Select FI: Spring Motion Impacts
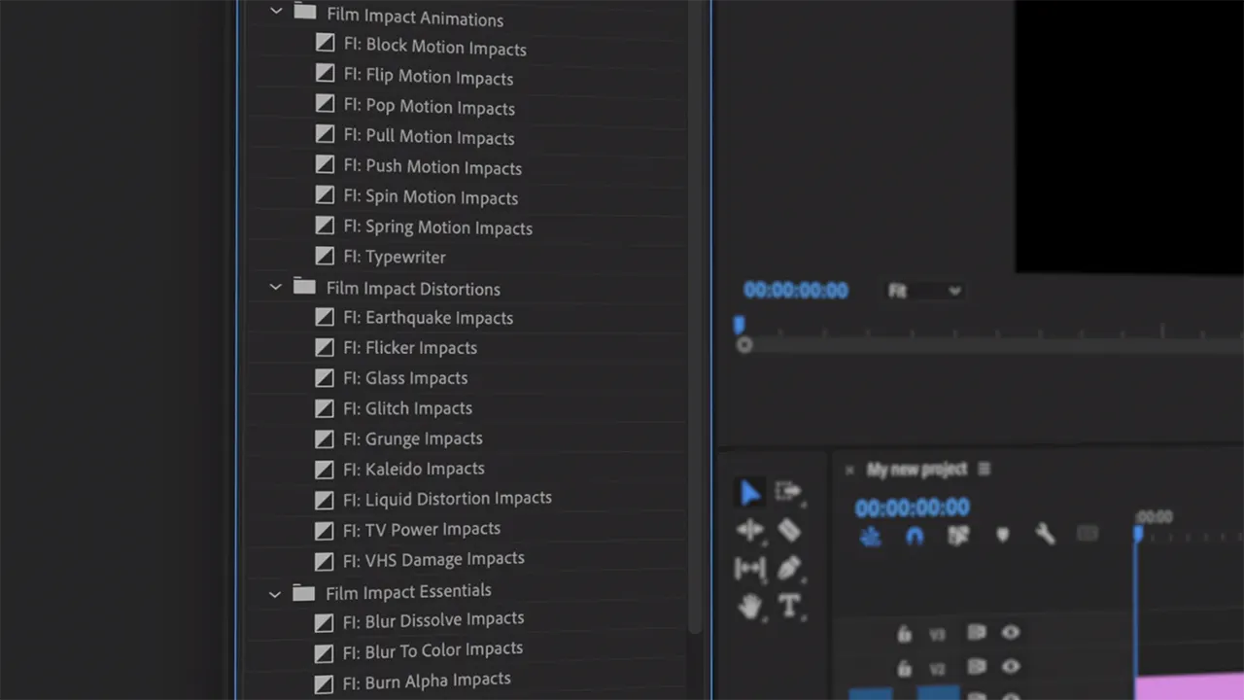Viewport: 1244px width, 700px height. 437,227
